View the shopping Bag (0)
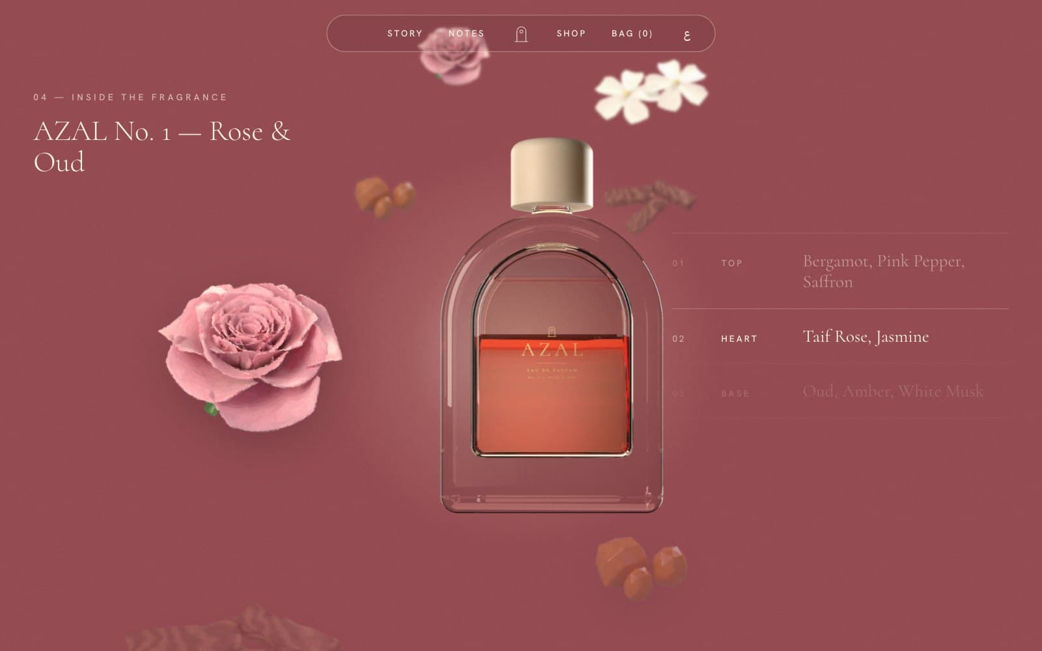Viewport: 1042px width, 651px height. pyautogui.click(x=632, y=33)
